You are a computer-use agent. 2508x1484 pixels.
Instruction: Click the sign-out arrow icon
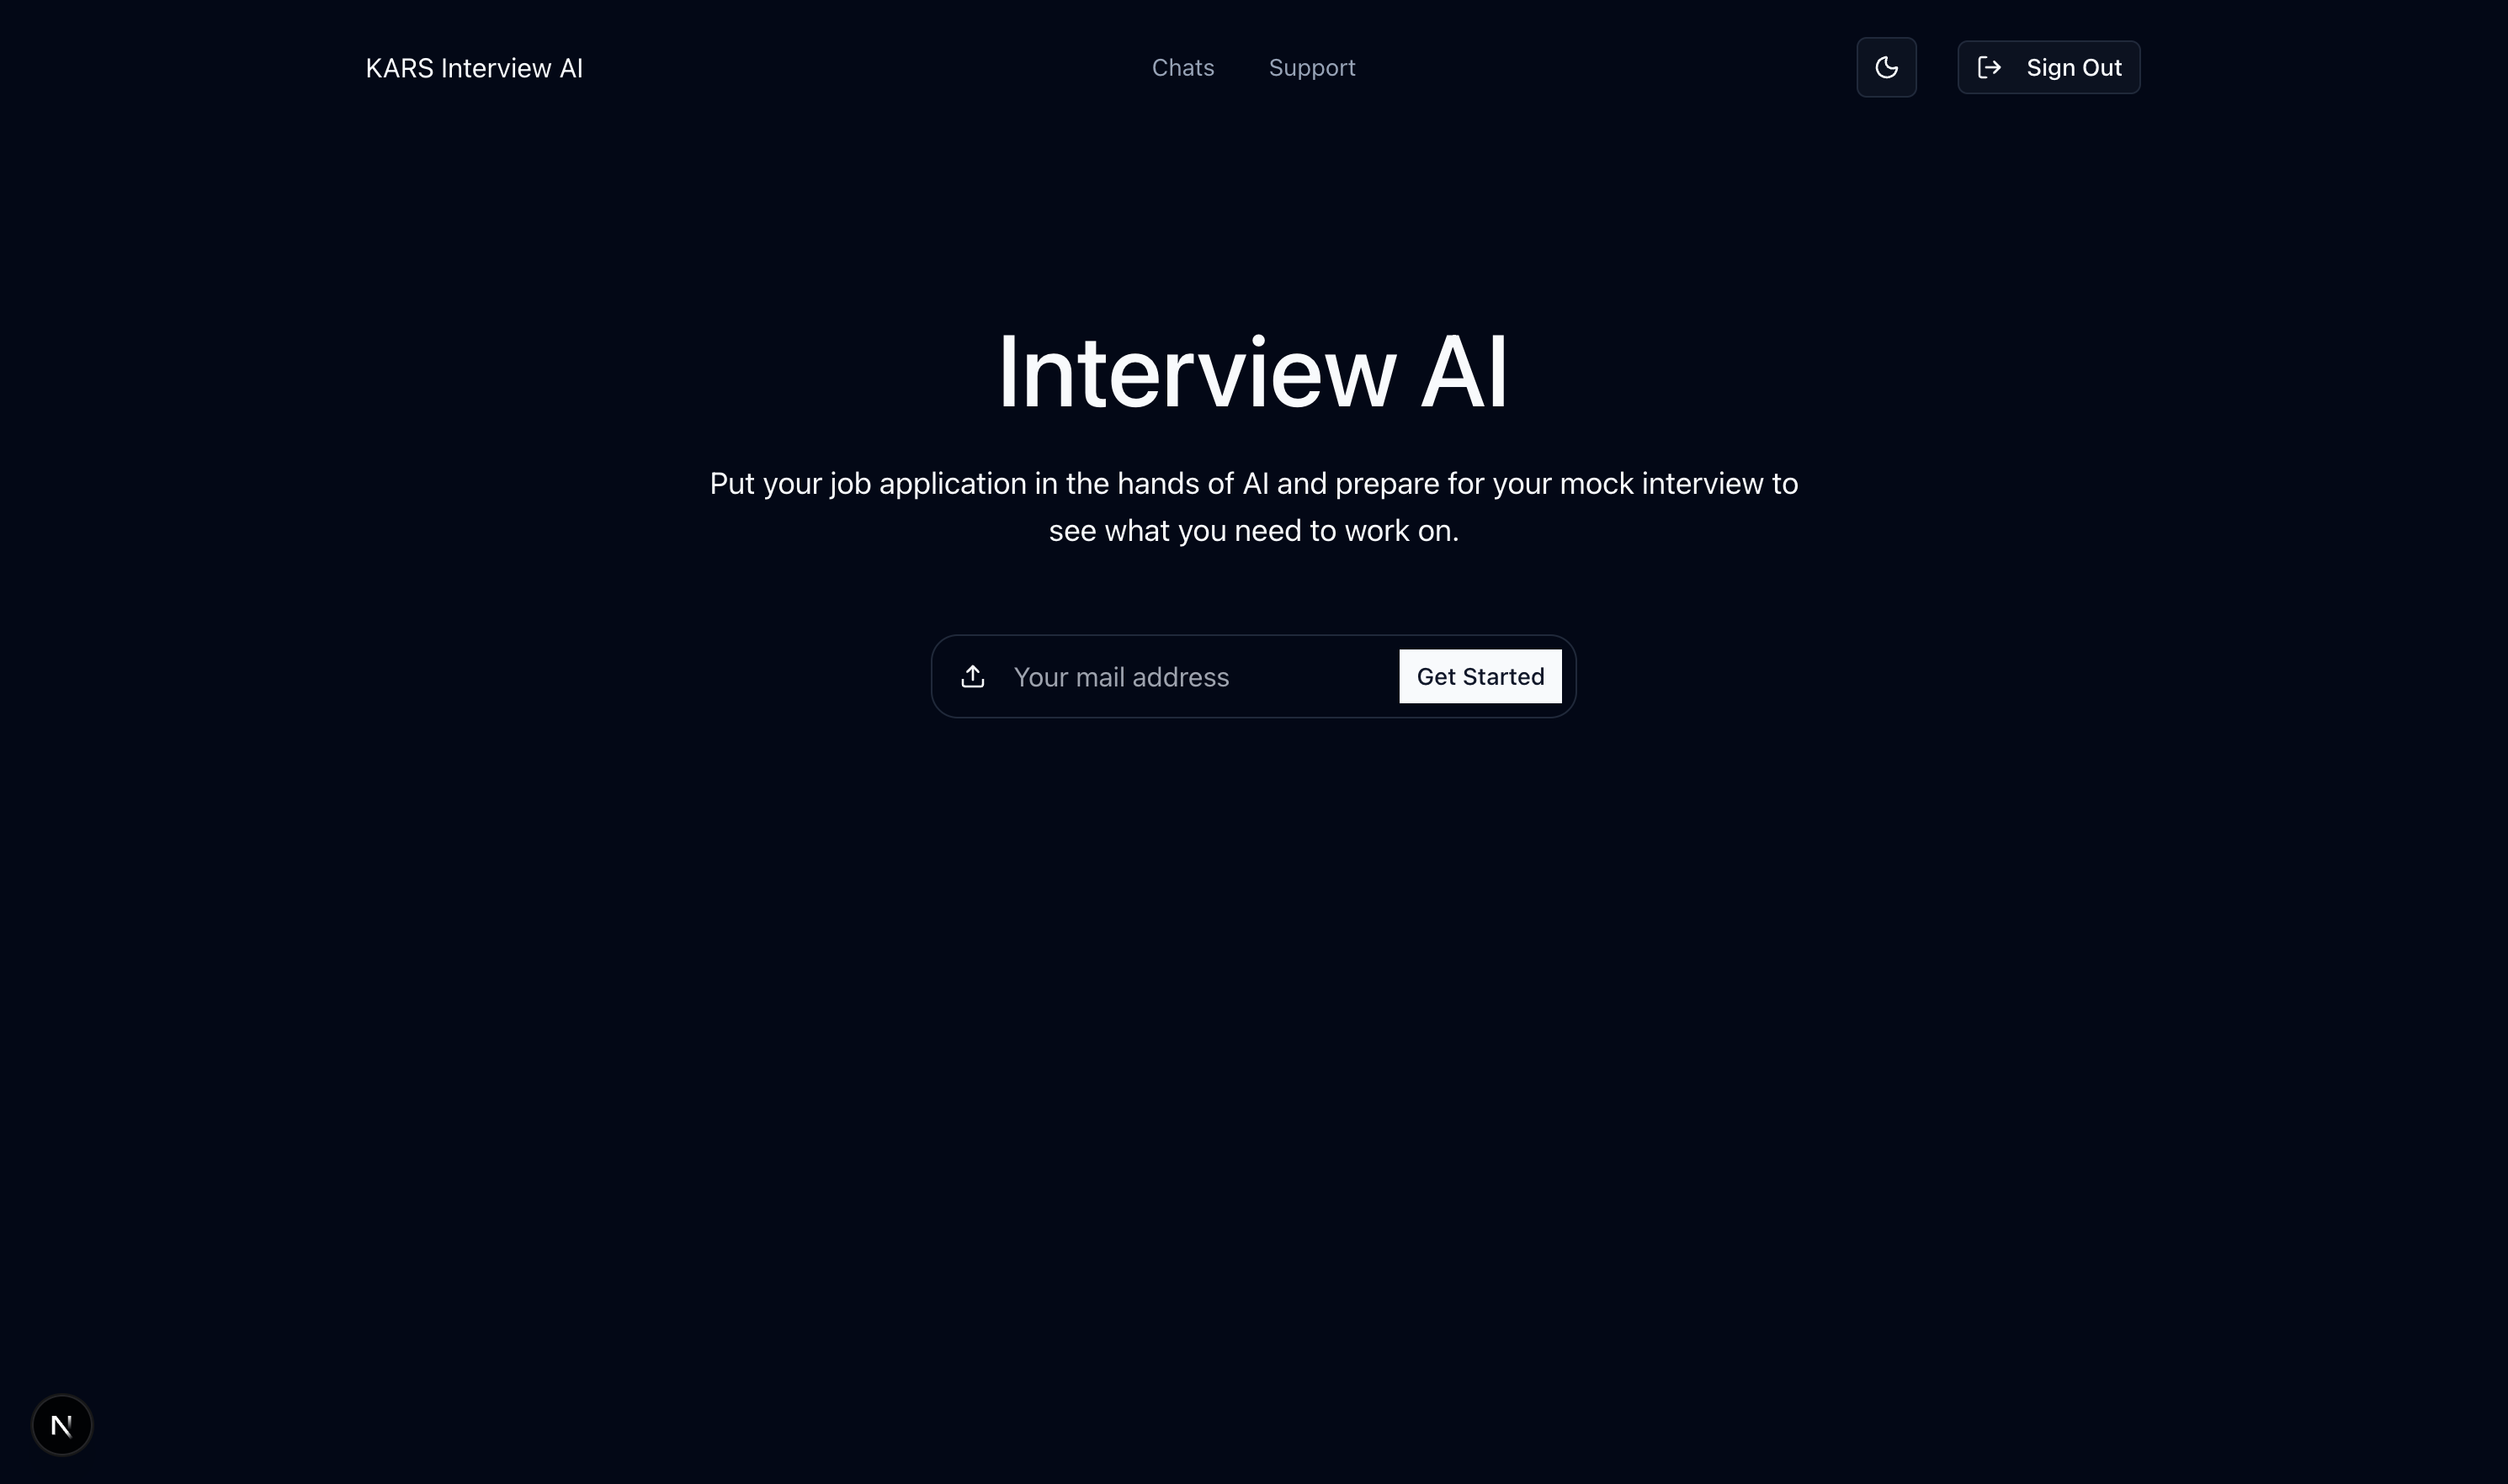(1989, 67)
